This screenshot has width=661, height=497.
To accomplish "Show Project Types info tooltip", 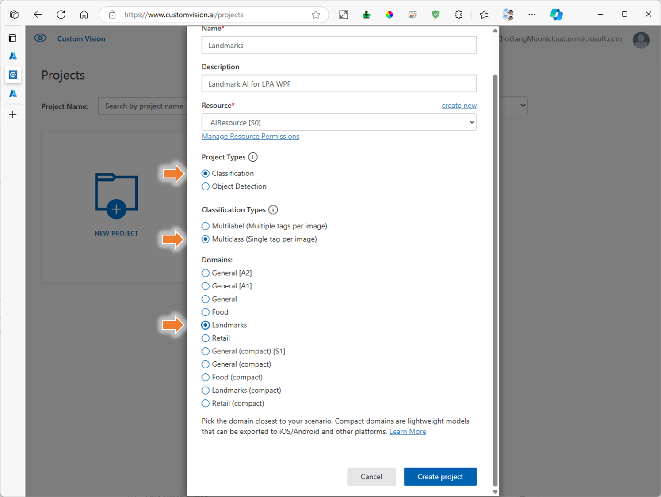I will 253,157.
